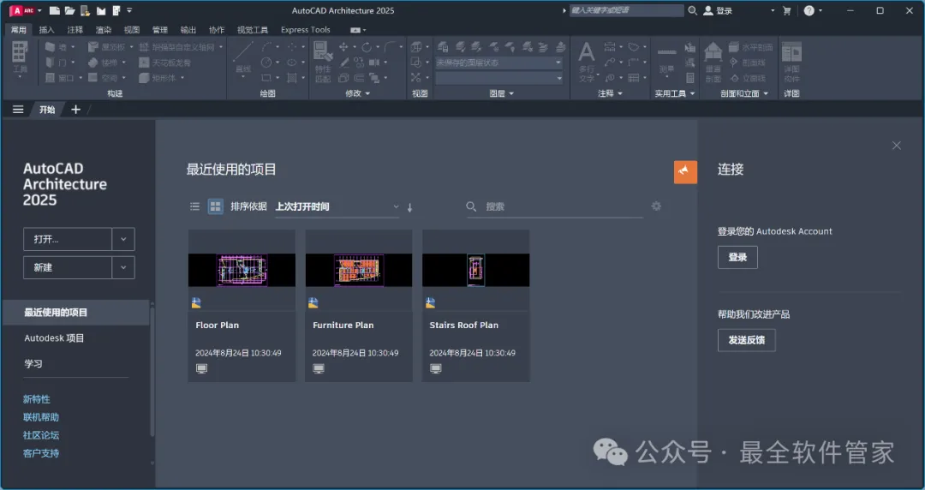
Task: Click the 打开 open button
Action: coord(68,239)
